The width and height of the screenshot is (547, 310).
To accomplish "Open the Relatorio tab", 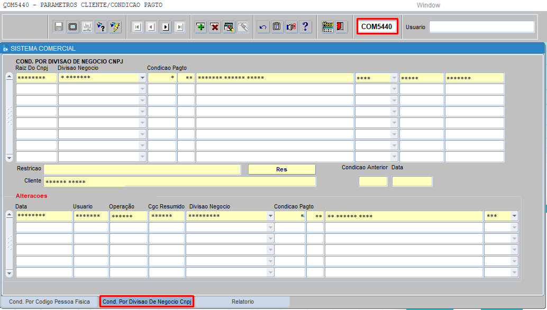I will click(x=242, y=302).
